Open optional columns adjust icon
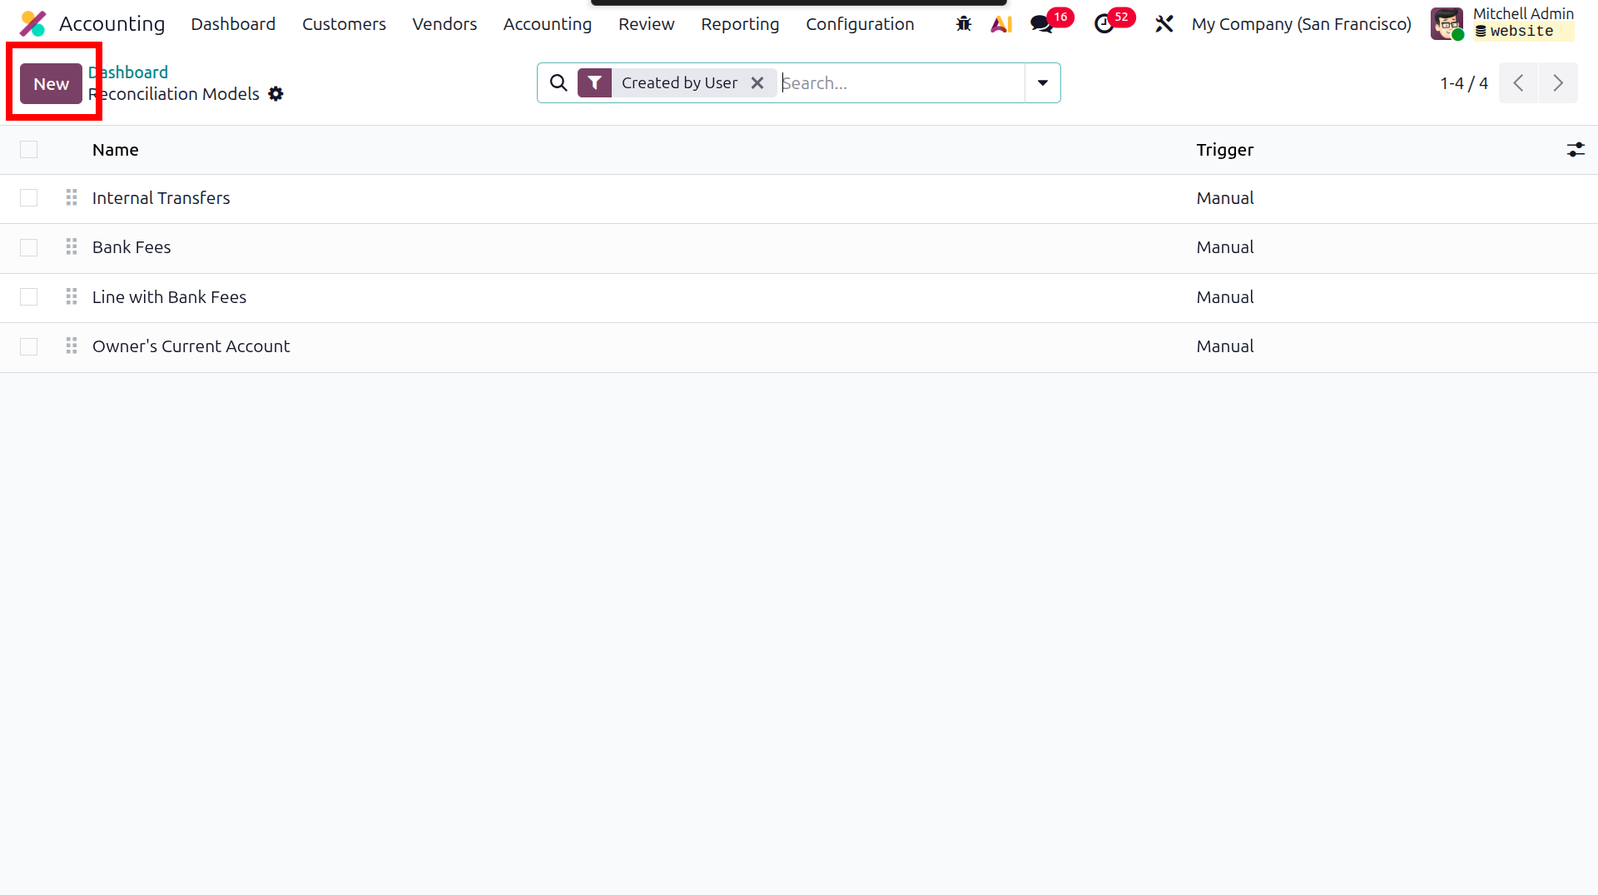The height and width of the screenshot is (895, 1598). click(x=1576, y=150)
